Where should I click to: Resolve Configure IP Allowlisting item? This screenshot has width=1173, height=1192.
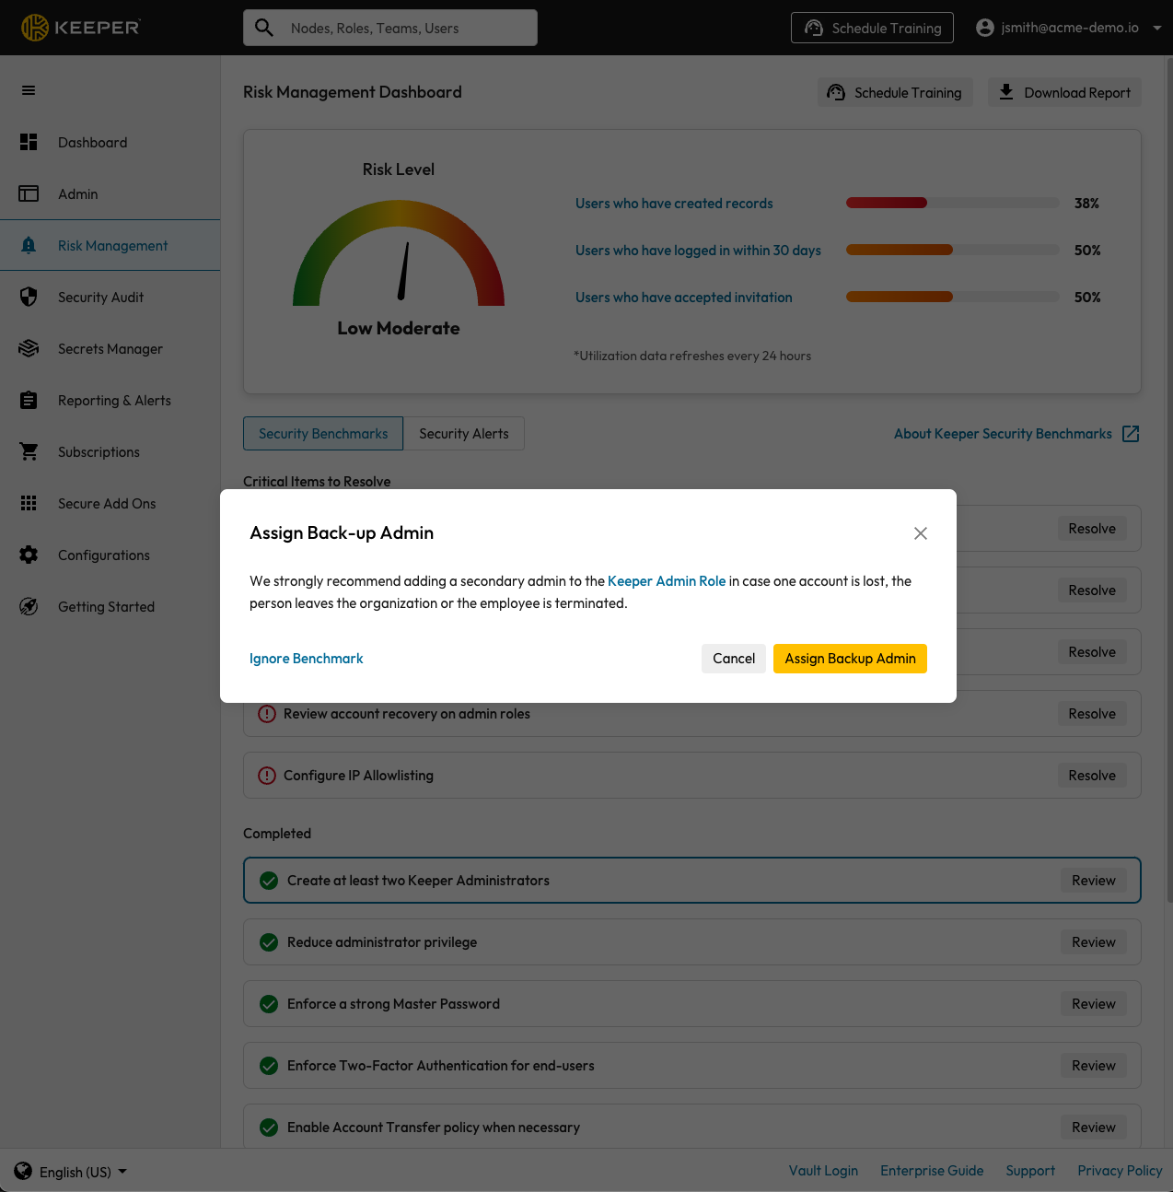coord(1092,776)
